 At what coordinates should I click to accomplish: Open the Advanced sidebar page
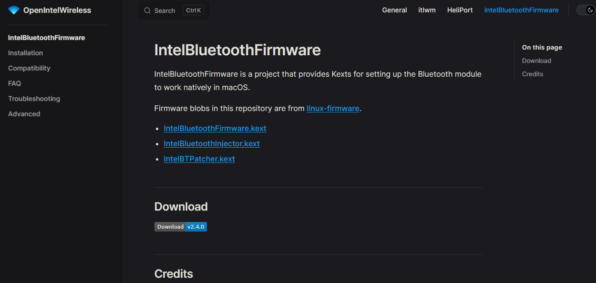(x=24, y=114)
